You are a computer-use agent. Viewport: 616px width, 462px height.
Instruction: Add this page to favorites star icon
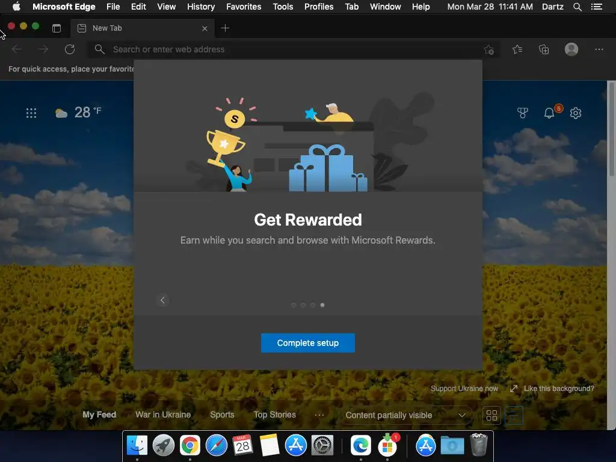[488, 49]
